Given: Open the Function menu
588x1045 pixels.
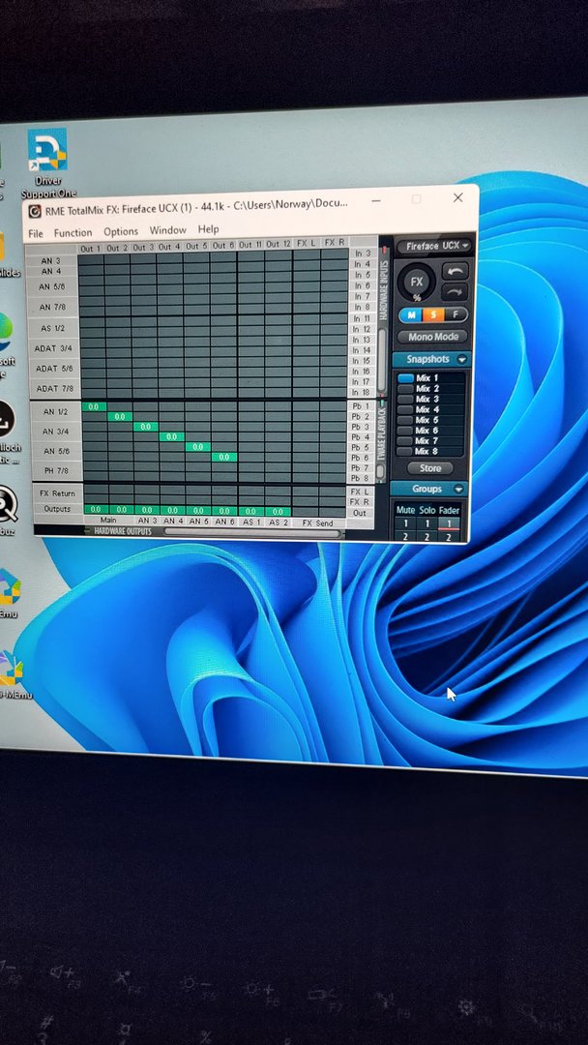Looking at the screenshot, I should [73, 232].
